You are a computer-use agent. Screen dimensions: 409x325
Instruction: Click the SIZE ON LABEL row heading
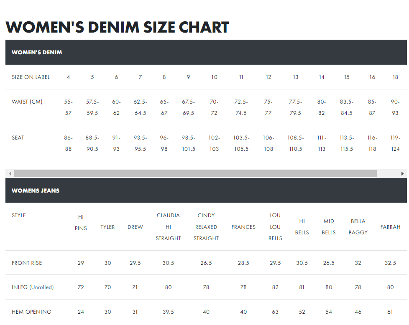pyautogui.click(x=31, y=77)
